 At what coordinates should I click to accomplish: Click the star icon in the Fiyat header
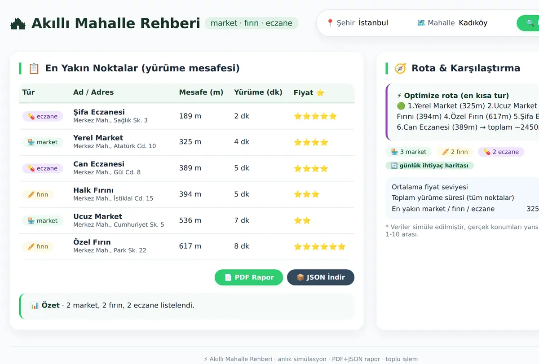pos(320,93)
